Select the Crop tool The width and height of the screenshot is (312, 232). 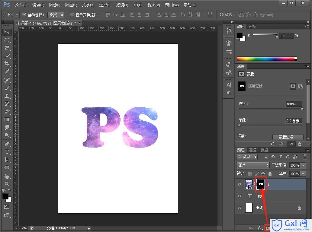(7, 64)
